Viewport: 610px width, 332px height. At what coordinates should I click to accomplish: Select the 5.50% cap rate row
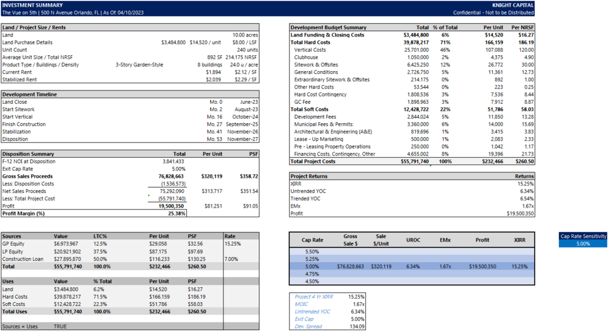(412, 252)
